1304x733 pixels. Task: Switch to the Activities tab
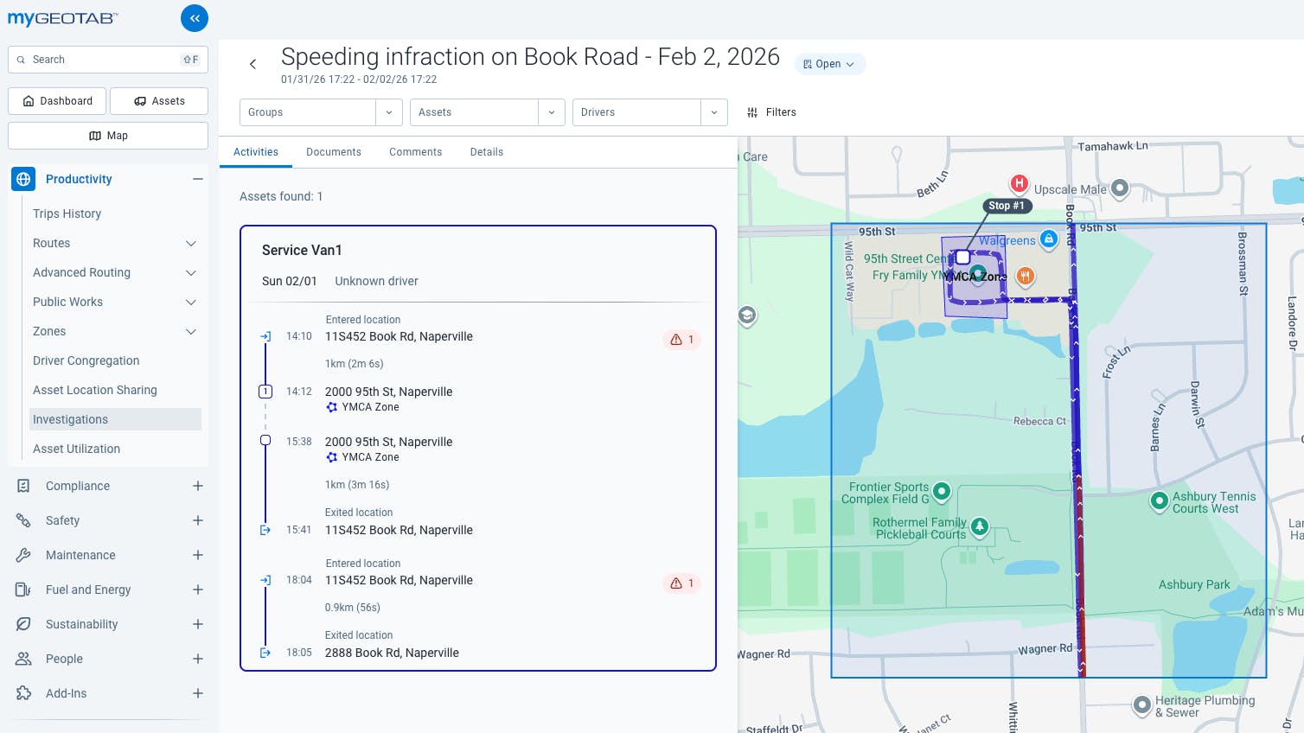pos(256,152)
